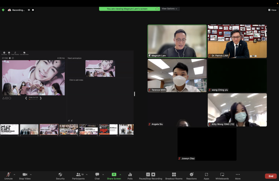This screenshot has width=279, height=181.
Task: Select the laser pointer pen tool icon
Action: coord(3,98)
